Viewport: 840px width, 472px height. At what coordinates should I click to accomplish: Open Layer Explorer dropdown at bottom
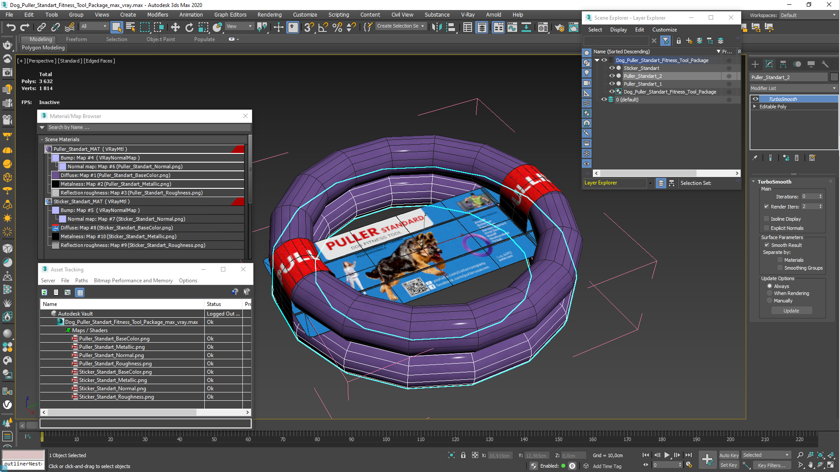[x=650, y=183]
